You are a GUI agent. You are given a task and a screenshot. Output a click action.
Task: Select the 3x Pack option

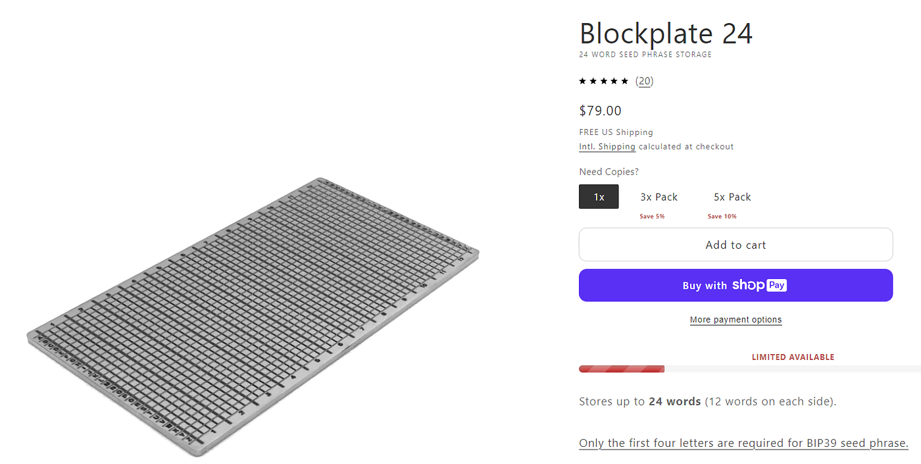coord(659,196)
